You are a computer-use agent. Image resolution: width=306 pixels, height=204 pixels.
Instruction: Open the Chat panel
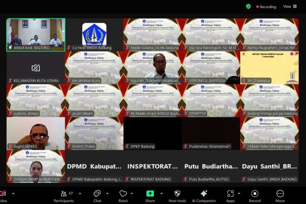pos(97,194)
